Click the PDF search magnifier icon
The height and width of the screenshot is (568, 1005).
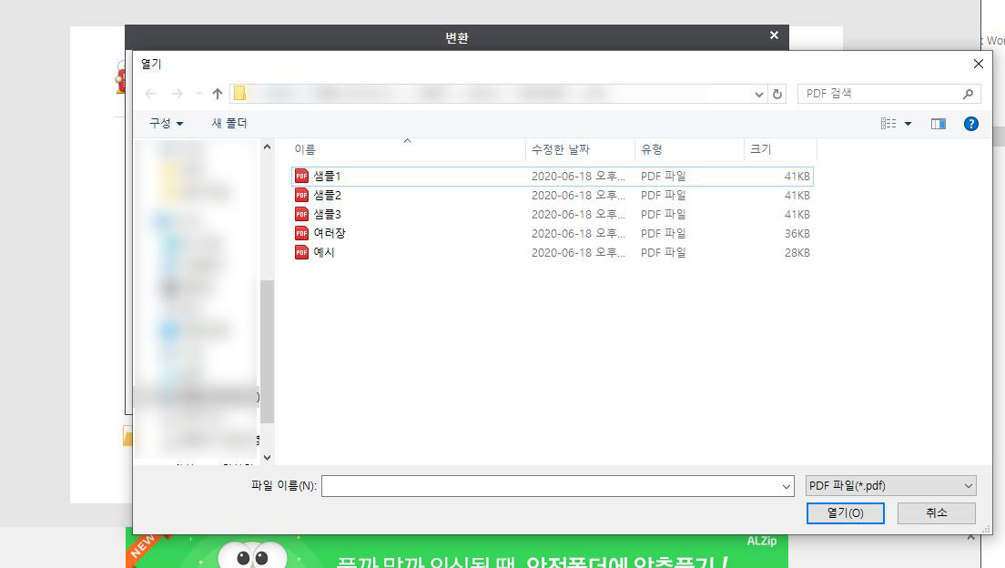click(x=968, y=95)
